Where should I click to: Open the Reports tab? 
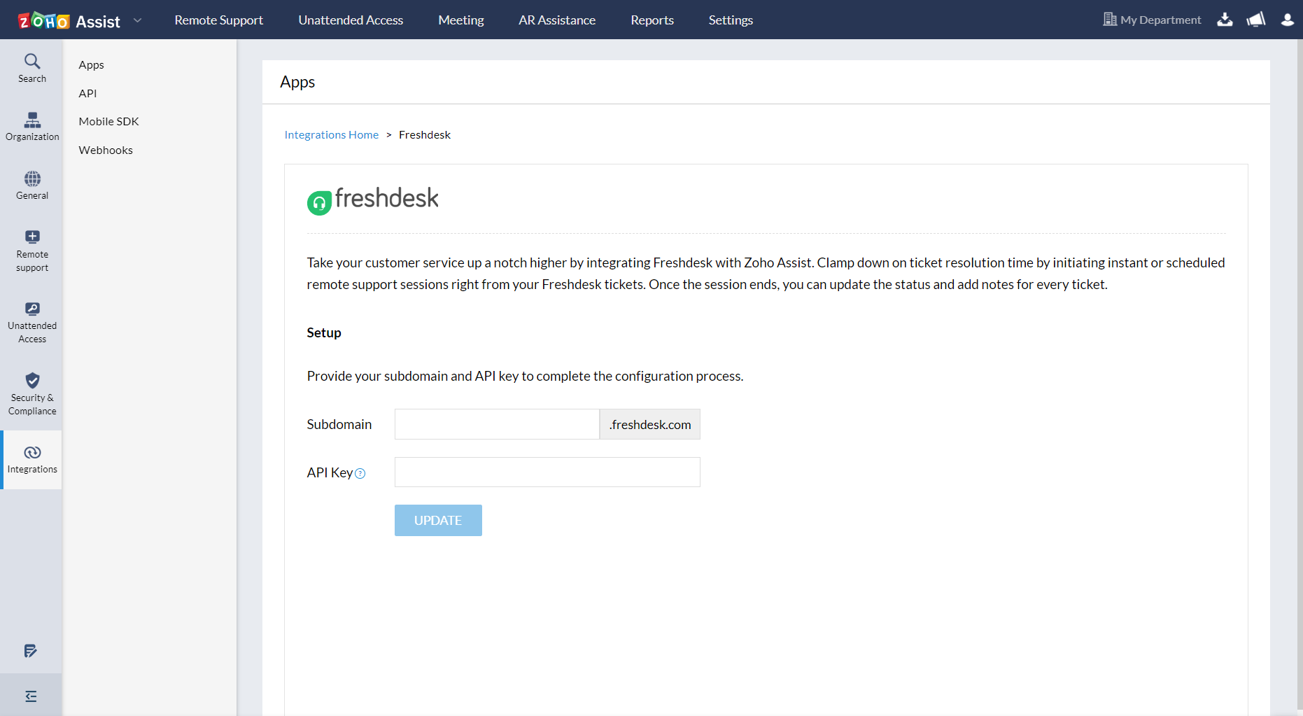652,20
